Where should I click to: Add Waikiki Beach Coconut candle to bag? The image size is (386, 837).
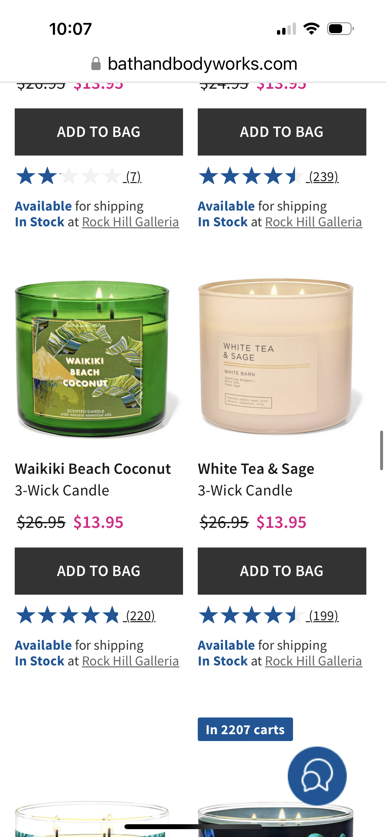pyautogui.click(x=99, y=571)
